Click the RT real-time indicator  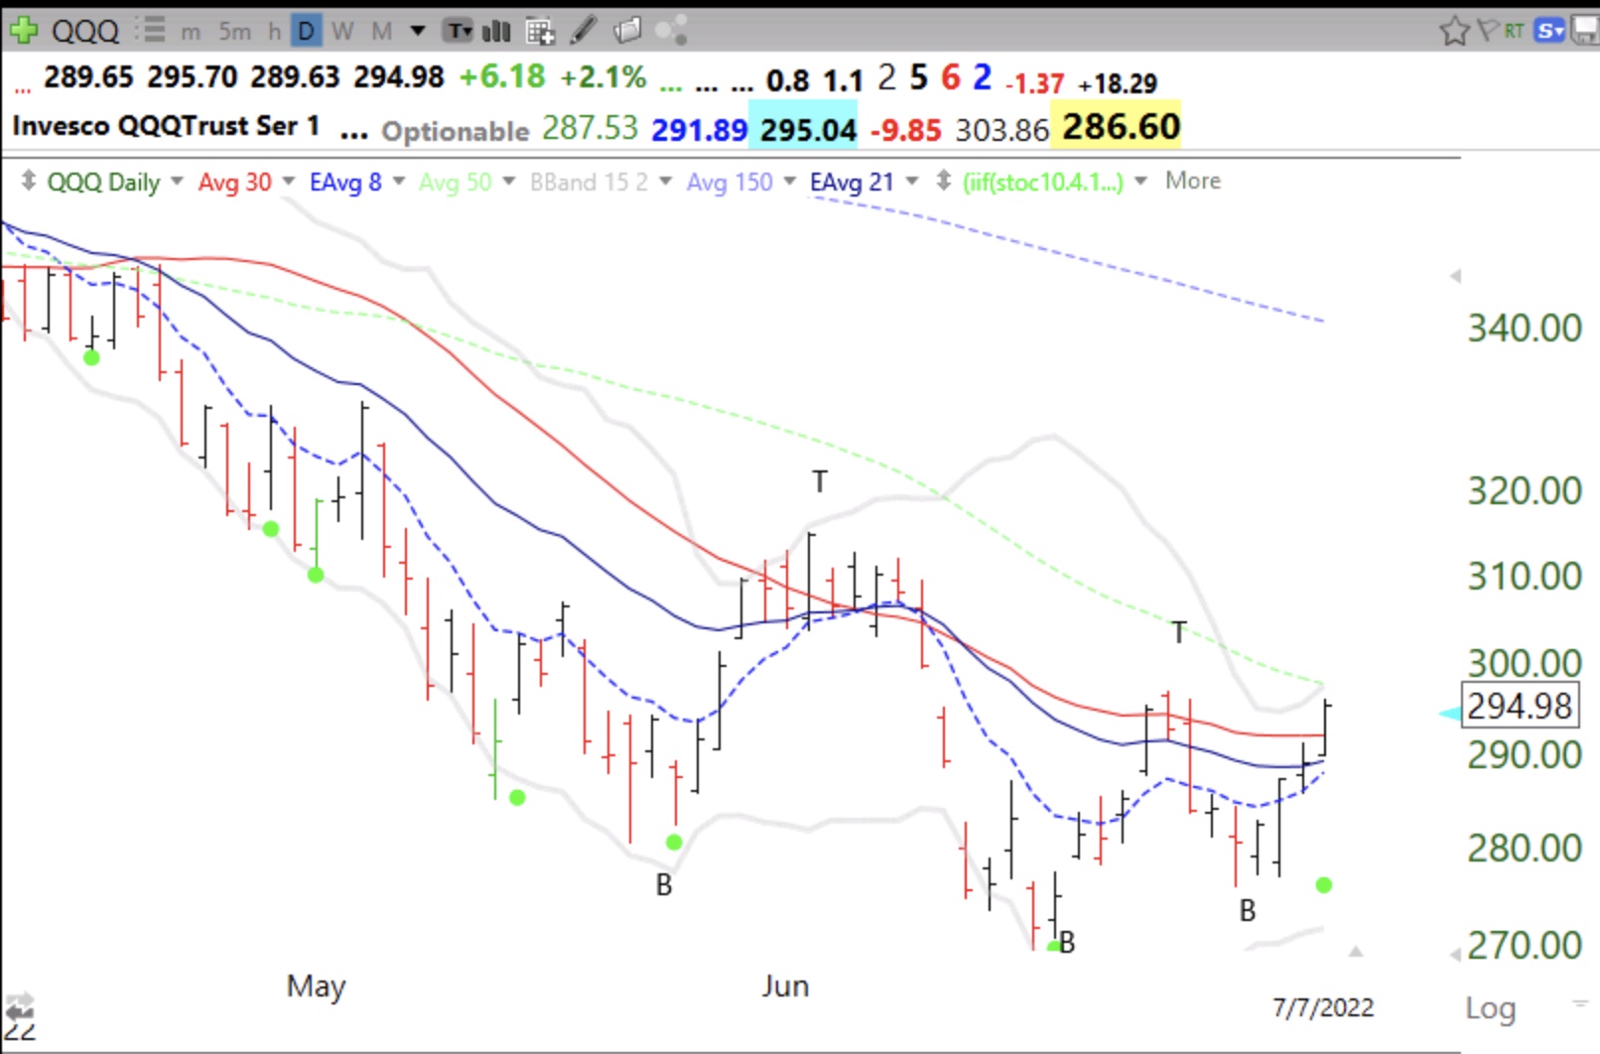(x=1514, y=31)
